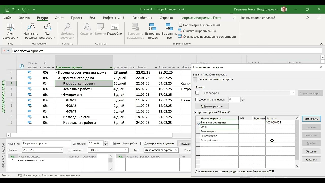Open the Начало date dropdown in form
The width and height of the screenshot is (325, 183).
[61, 150]
